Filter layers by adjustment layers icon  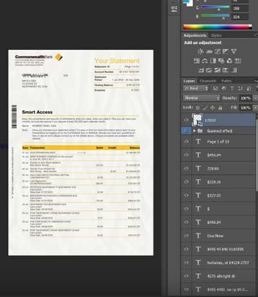[x=224, y=89]
